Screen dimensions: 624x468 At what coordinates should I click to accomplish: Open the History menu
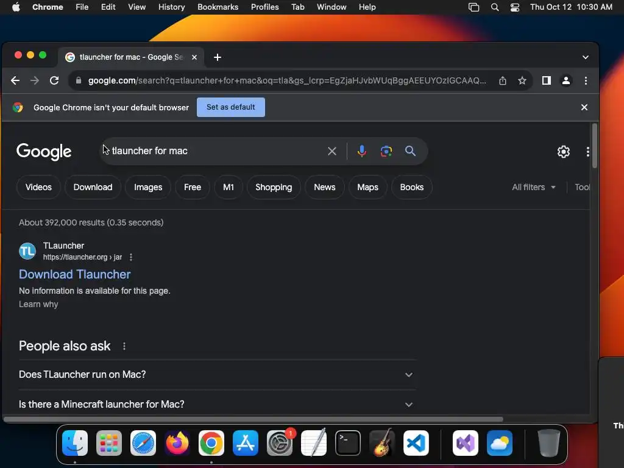tap(171, 7)
